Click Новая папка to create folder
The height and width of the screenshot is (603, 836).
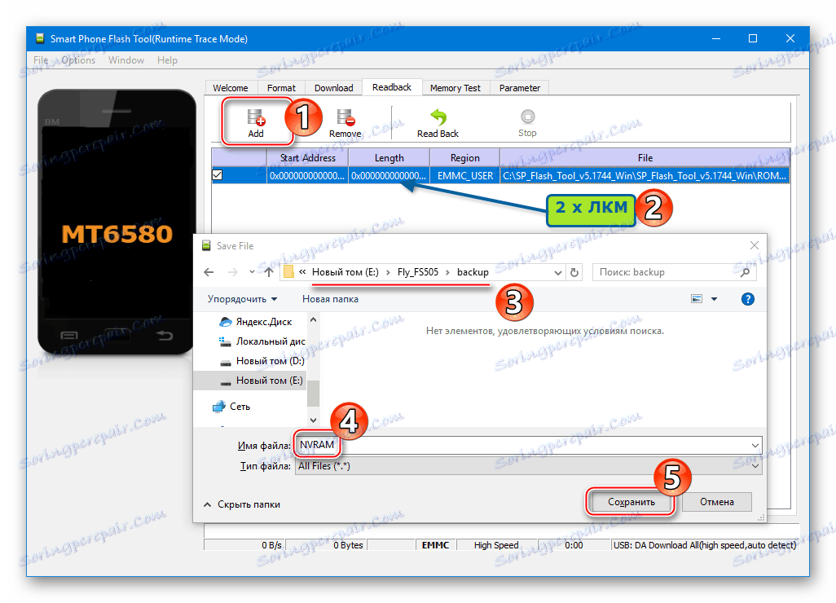330,299
